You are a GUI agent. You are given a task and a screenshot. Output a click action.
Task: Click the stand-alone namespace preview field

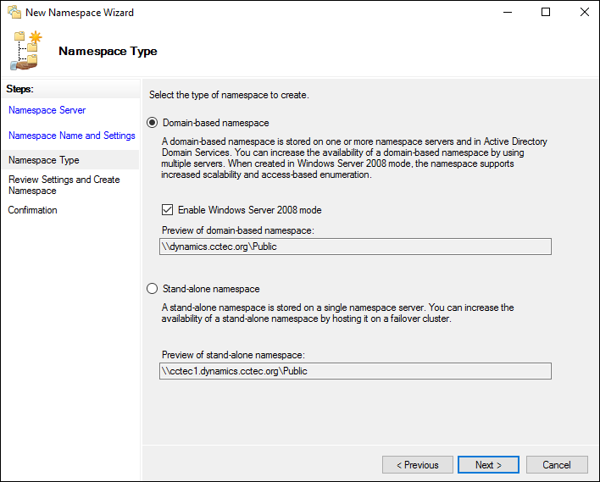355,371
